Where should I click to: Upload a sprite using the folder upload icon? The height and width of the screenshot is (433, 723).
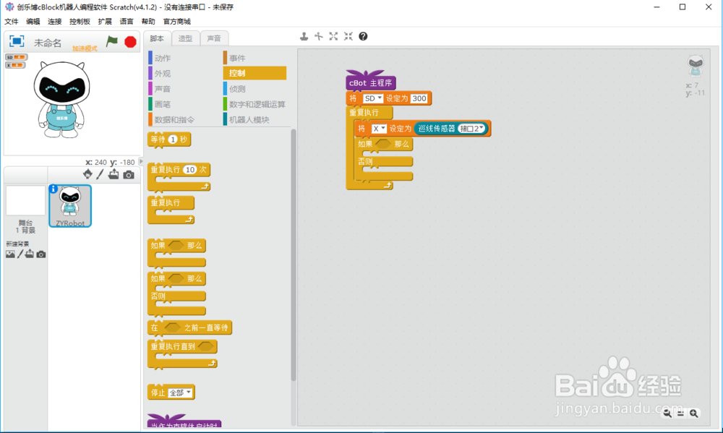tap(112, 174)
